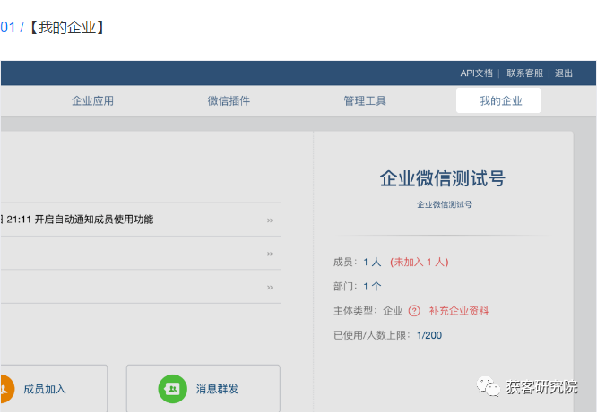Click the 1/200 usage value

tap(429, 335)
